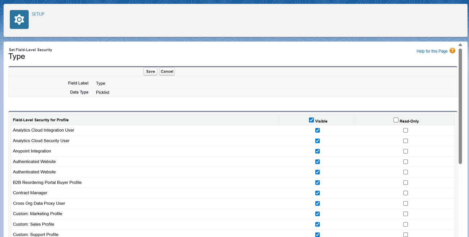Enable Read-Only for Cross Org Data Proxy User

[x=406, y=203]
